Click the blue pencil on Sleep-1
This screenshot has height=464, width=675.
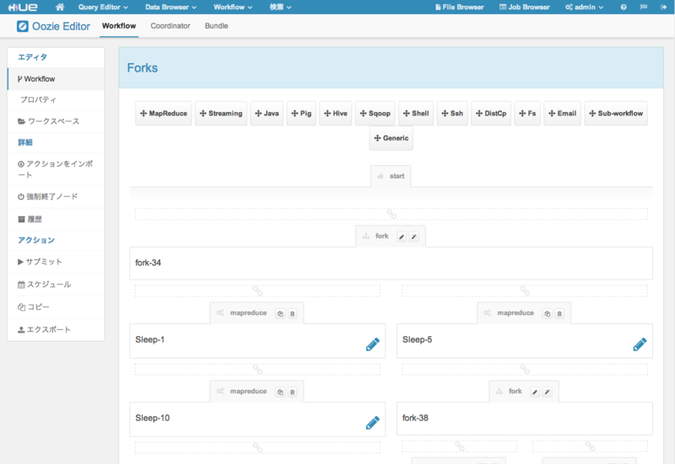pyautogui.click(x=373, y=344)
